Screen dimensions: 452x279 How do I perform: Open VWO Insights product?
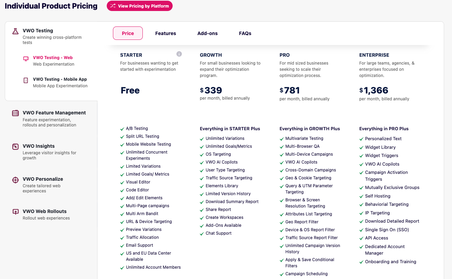pyautogui.click(x=38, y=146)
